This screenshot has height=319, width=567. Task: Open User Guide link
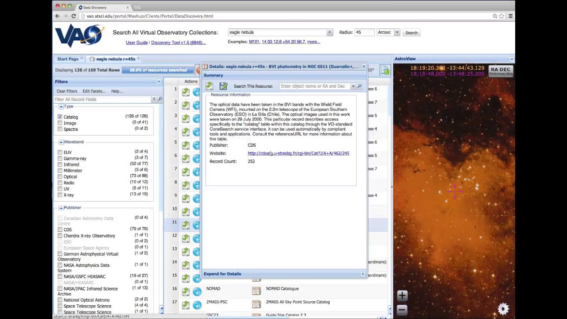tap(137, 43)
